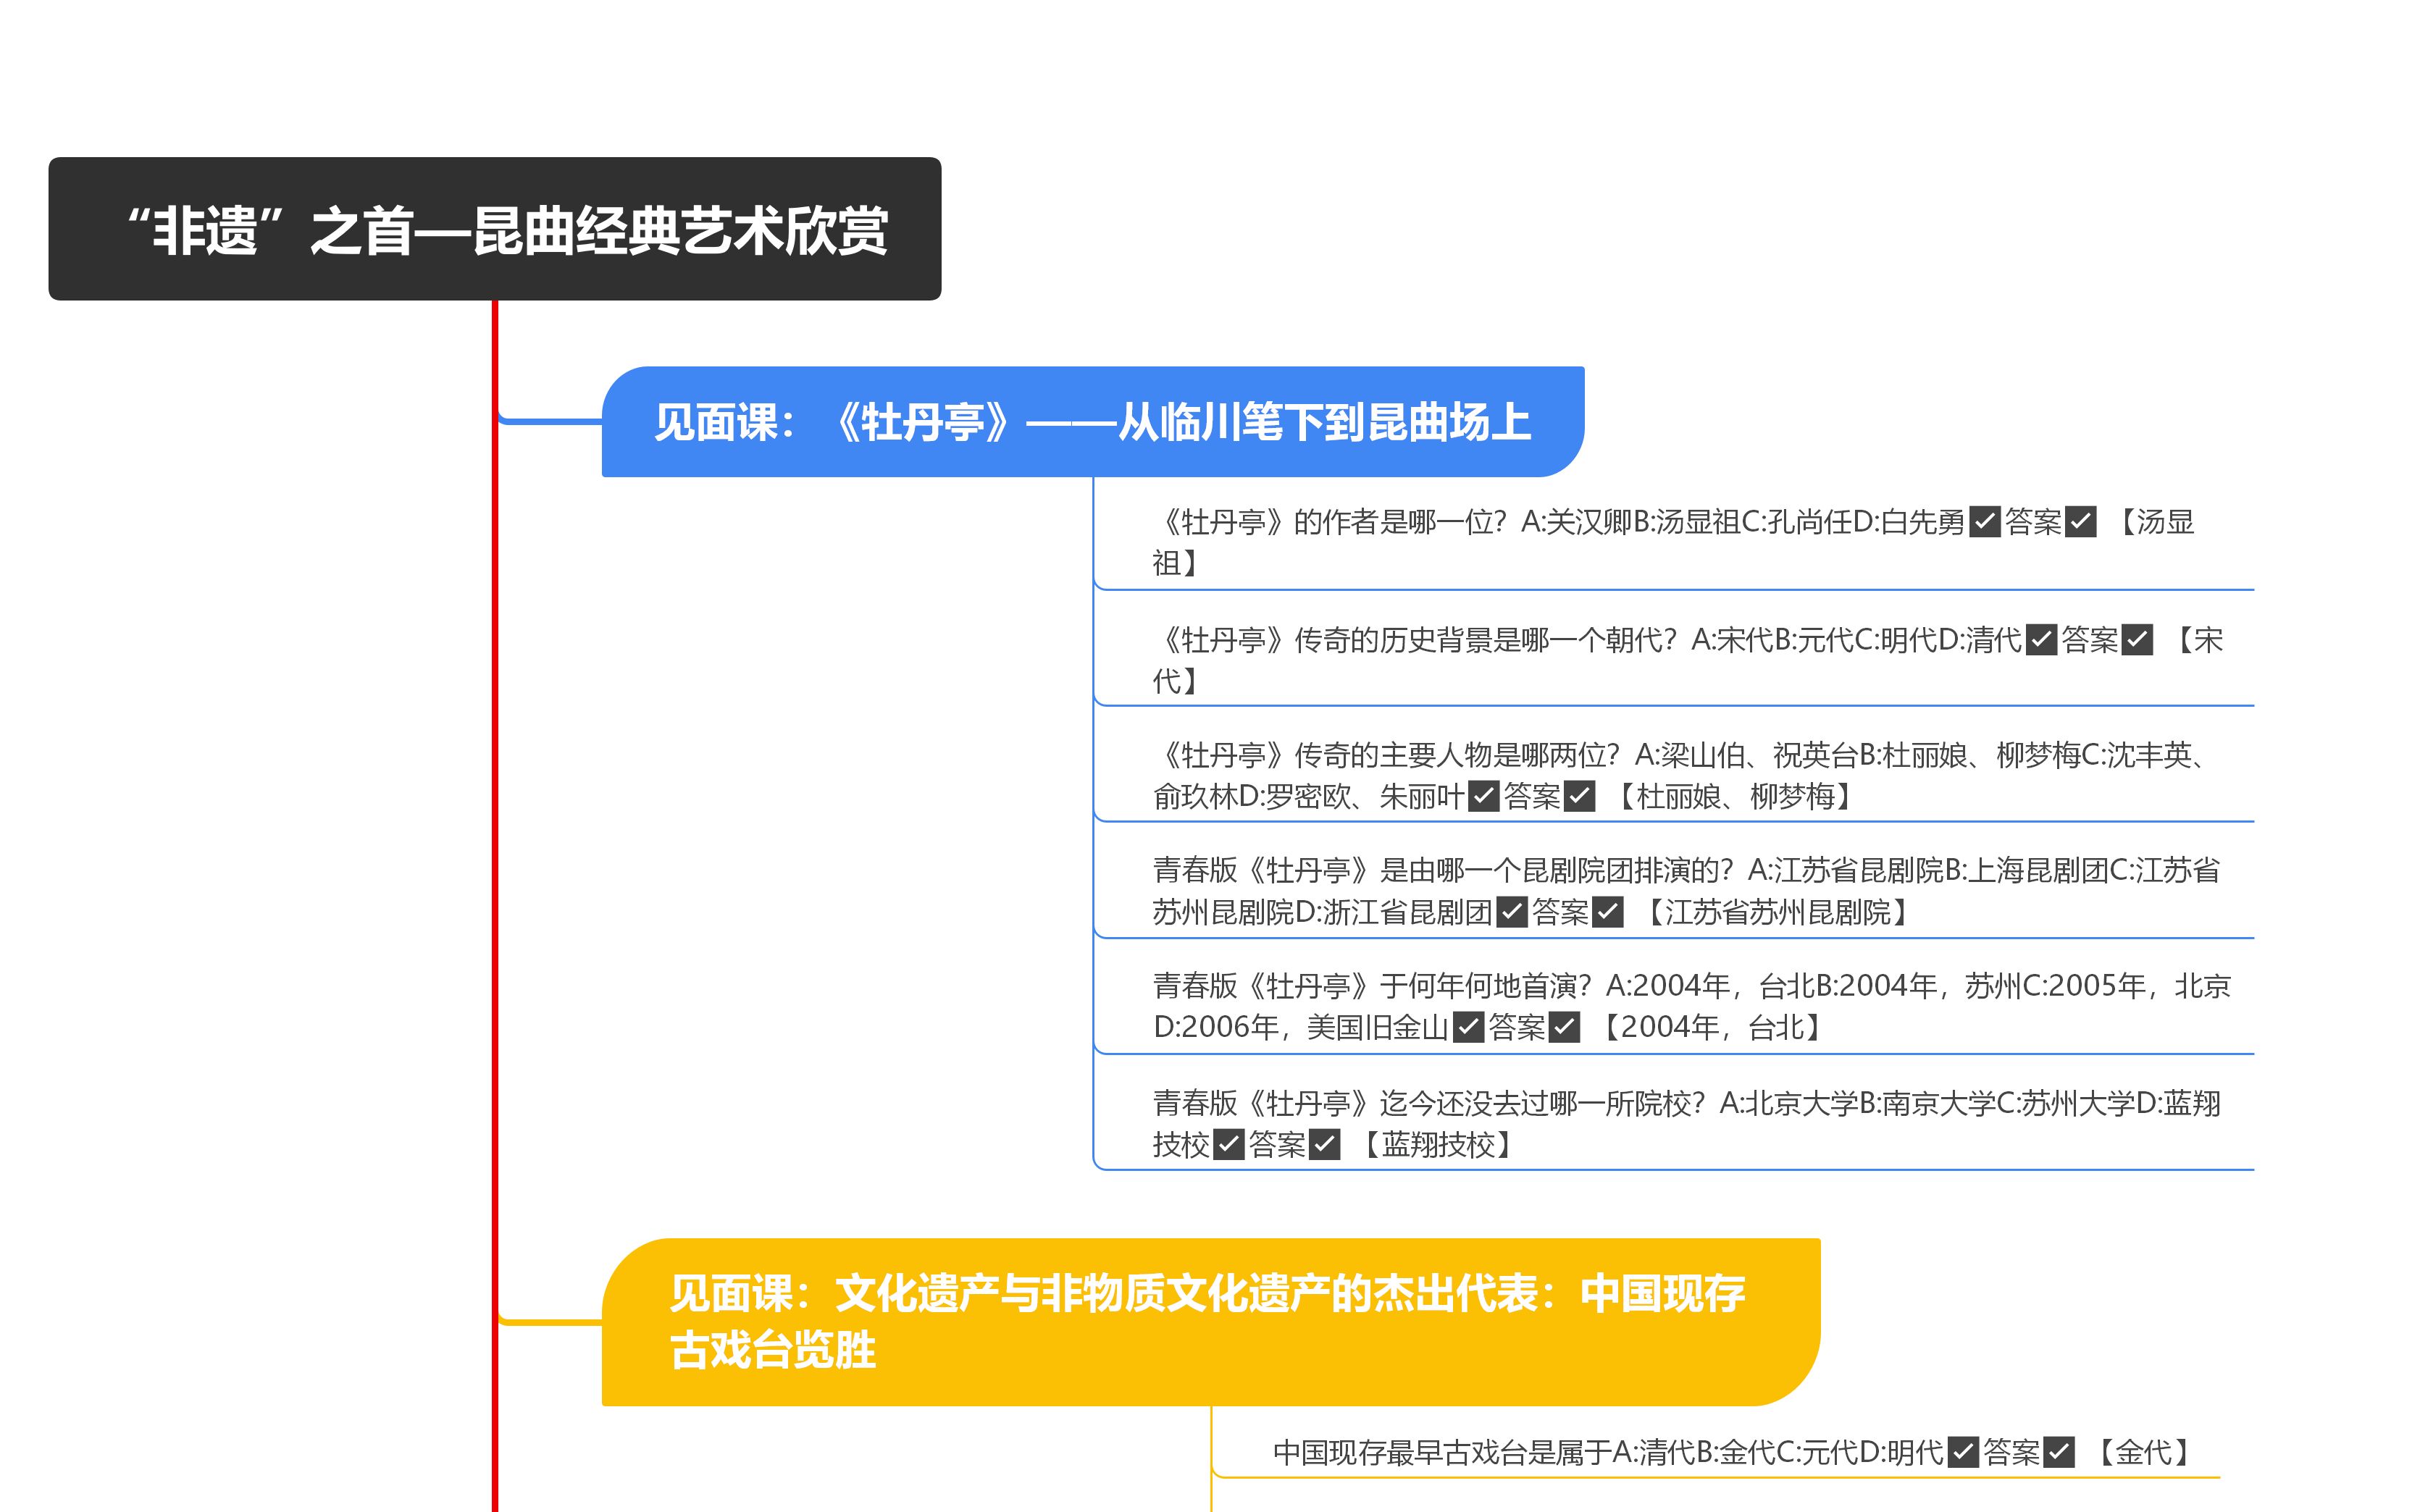This screenshot has width=2420, height=1512.
Task: Click the answer text 【杜丽娘、柳梦梅】
Action: pos(1735,797)
